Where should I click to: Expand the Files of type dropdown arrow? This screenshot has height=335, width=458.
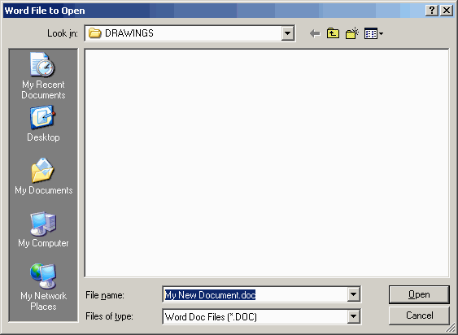point(353,316)
